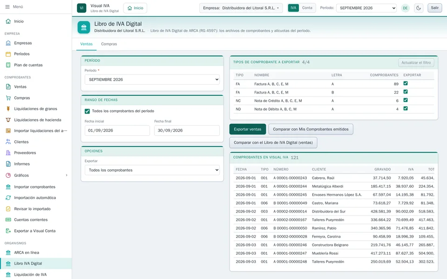Click the Exportar ventas button

(247, 129)
